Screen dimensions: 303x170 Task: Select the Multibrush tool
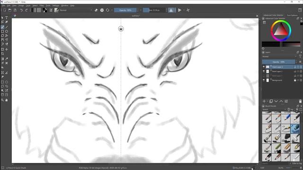coord(7,44)
